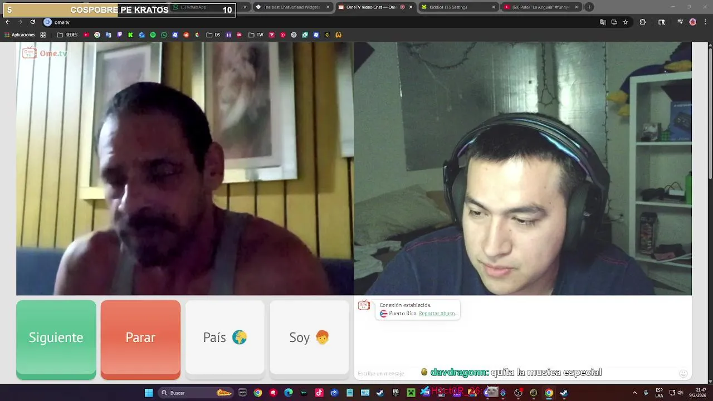
Task: Click the translate page icon in address bar
Action: point(603,22)
